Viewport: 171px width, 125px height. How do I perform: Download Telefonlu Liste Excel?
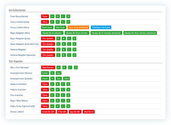pyautogui.click(x=101, y=28)
